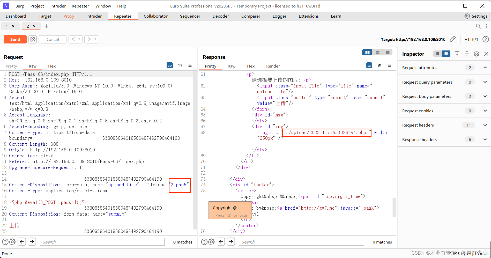Image resolution: width=491 pixels, height=258 pixels.
Task: Select request Pretty view tab
Action: coord(11,66)
